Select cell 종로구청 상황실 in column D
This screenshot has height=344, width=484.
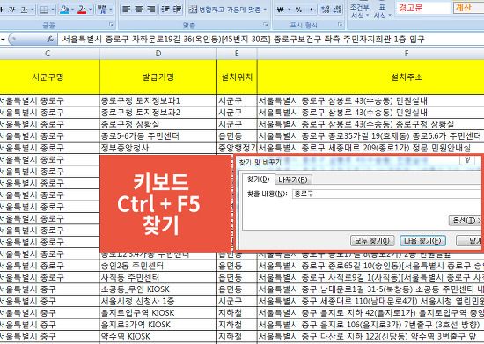(158, 124)
